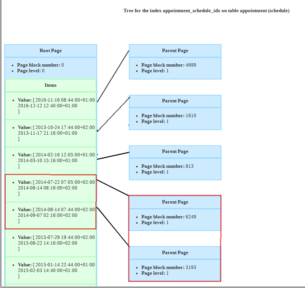Click the appointment_schedule_idx tree title
Viewport: 305px width, 288px height.
[x=206, y=11]
